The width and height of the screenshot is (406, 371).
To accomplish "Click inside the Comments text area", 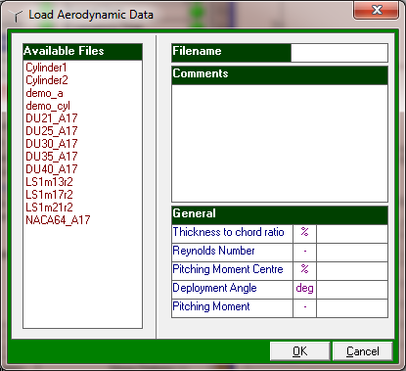I will [x=280, y=143].
